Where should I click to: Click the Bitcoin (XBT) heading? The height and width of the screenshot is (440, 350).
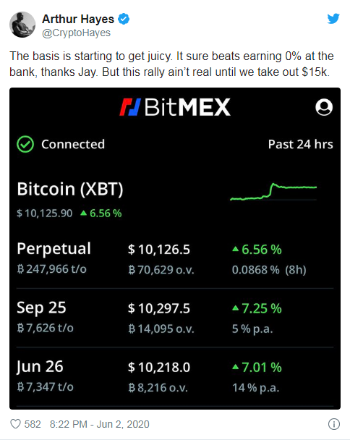coord(70,189)
